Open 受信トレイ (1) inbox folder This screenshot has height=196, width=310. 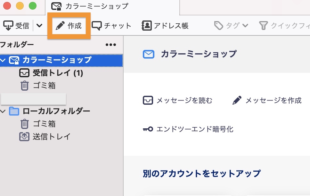pyautogui.click(x=58, y=73)
